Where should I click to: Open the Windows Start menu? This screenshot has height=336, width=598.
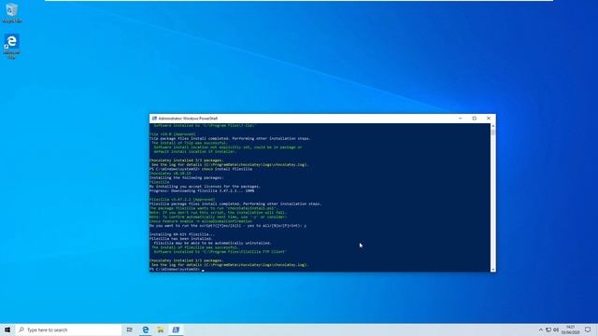click(x=7, y=329)
